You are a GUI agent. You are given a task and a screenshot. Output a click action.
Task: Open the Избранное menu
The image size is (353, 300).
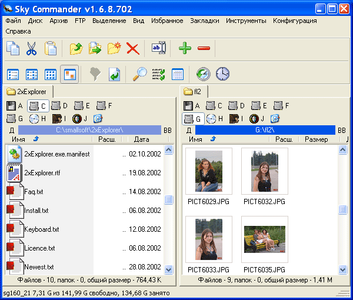(x=167, y=21)
